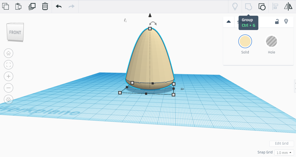Hide the selected shape with lightbulb in panel
The width and height of the screenshot is (296, 157).
click(x=286, y=21)
